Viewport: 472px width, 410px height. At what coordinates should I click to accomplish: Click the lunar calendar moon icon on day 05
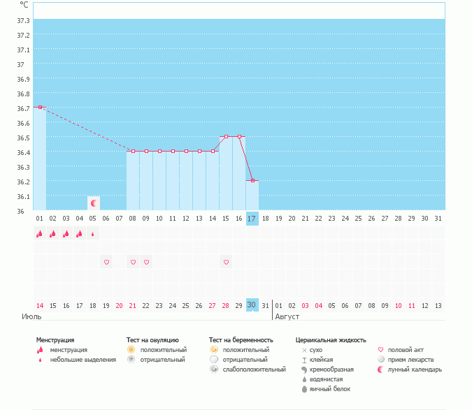[93, 203]
